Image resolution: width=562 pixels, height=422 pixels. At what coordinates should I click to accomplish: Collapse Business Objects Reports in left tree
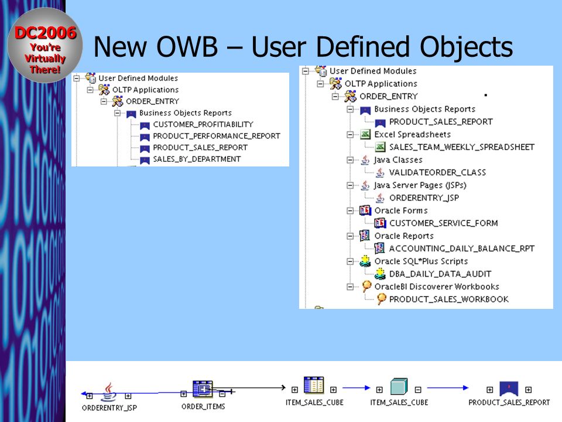(117, 113)
